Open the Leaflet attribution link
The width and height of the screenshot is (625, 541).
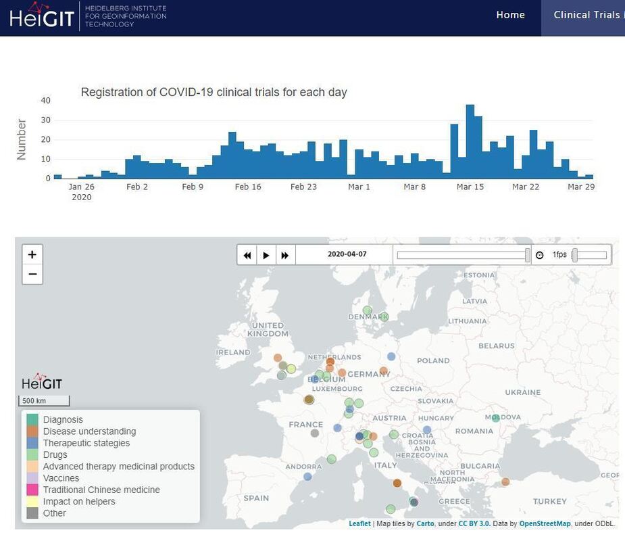[x=359, y=523]
